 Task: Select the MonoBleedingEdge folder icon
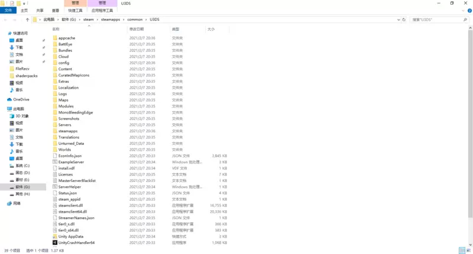(55, 112)
